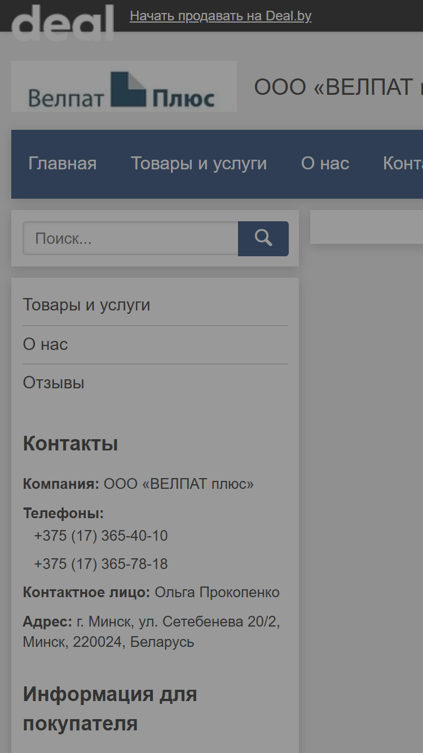The image size is (423, 753).
Task: Click contact person Ольга Прокопенко
Action: (217, 592)
